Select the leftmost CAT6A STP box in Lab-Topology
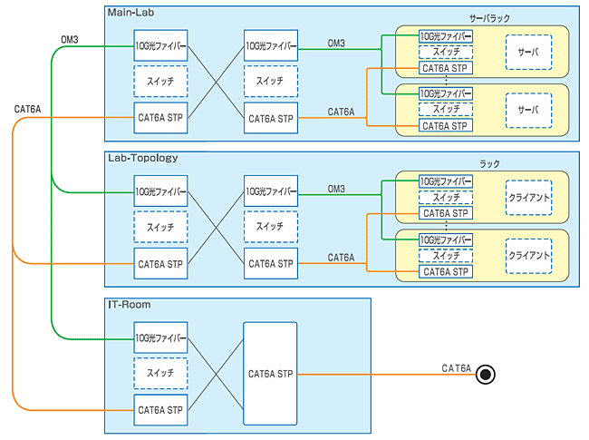This screenshot has width=589, height=440. click(160, 264)
